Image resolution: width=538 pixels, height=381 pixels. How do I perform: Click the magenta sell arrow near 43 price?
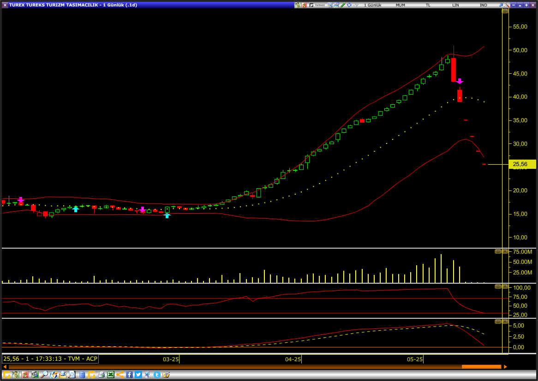point(460,81)
